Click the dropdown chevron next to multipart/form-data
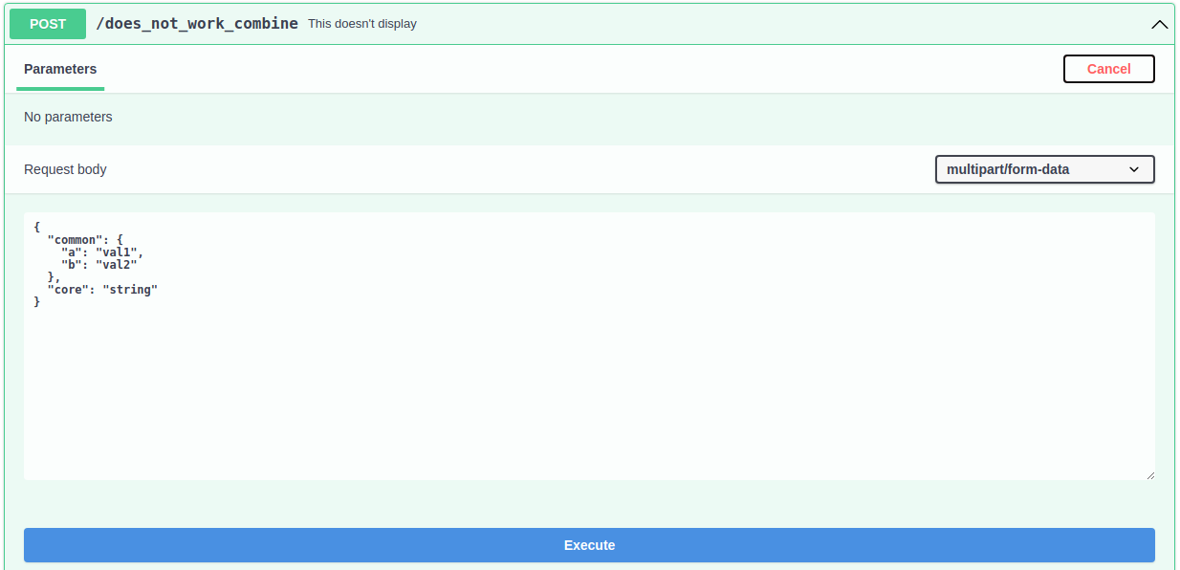 [1136, 169]
